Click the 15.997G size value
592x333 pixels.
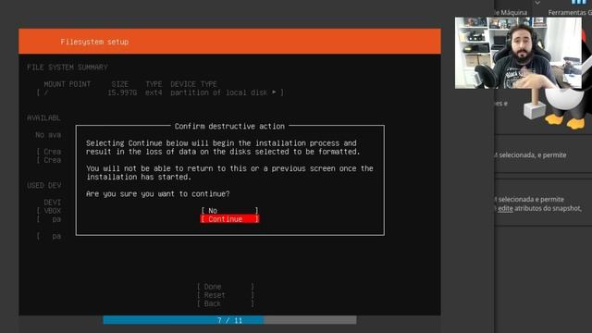(122, 92)
